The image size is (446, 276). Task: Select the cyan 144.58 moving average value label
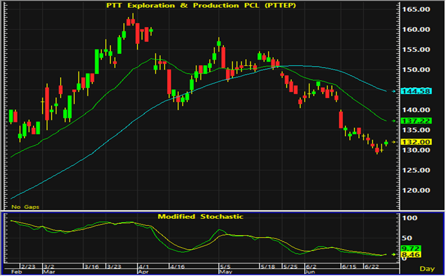click(x=416, y=91)
